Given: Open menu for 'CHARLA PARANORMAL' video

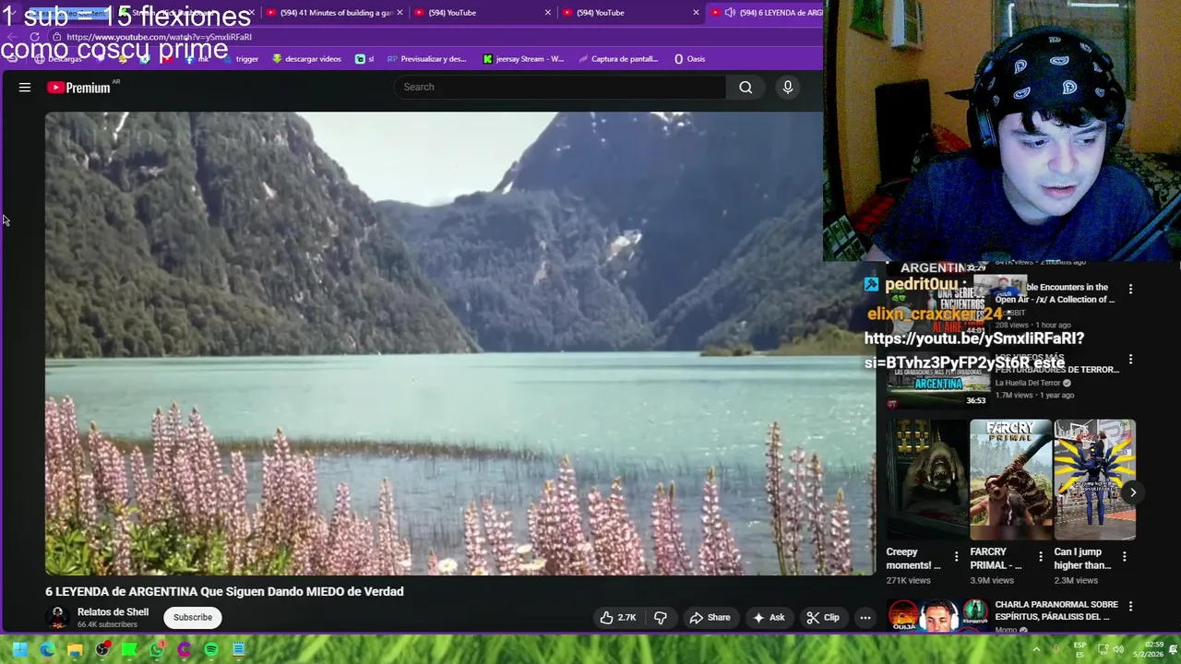Looking at the screenshot, I should click(1130, 606).
